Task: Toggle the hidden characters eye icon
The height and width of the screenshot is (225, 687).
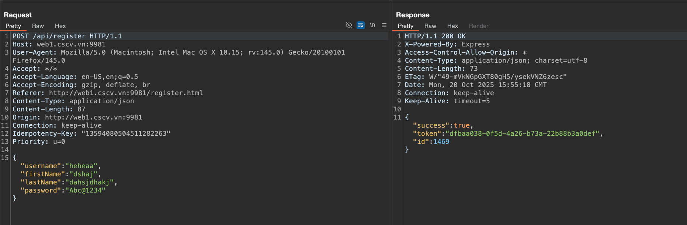Action: click(348, 25)
